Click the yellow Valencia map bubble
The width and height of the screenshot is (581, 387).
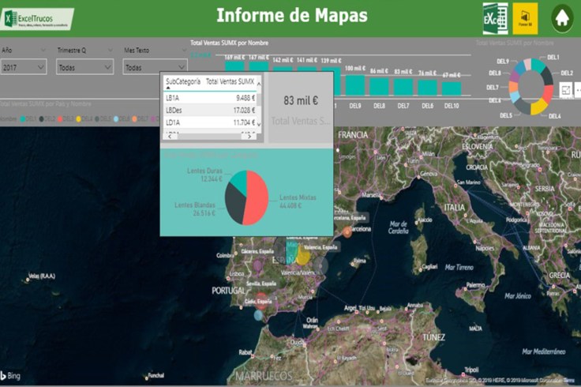click(303, 256)
